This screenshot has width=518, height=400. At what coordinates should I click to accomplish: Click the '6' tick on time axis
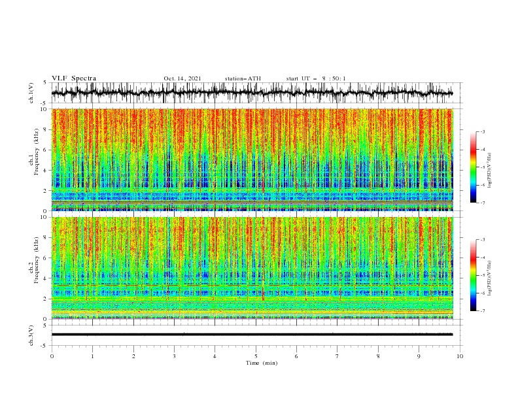[x=296, y=356]
